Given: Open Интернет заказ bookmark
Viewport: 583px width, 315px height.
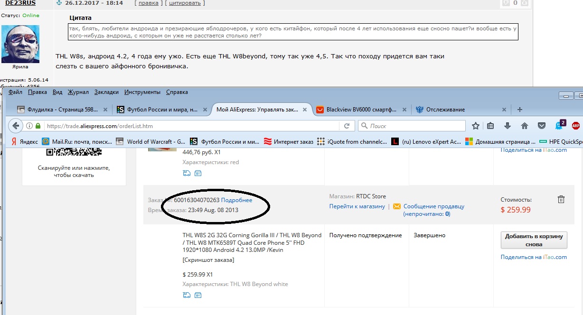Looking at the screenshot, I should click(x=289, y=141).
